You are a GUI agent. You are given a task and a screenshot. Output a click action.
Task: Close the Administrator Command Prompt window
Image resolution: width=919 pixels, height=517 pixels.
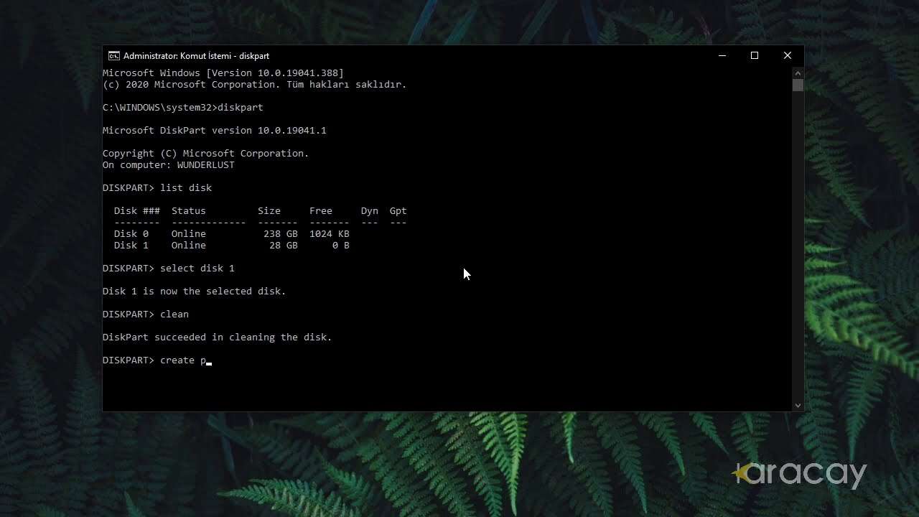click(x=788, y=56)
